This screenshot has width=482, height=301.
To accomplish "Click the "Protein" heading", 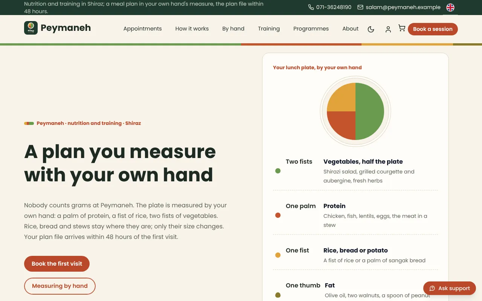I will point(334,206).
